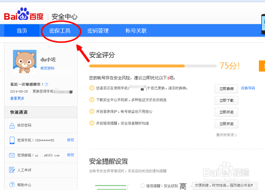This screenshot has height=190, width=265.
Task: Switch to the 密码管理 tab
Action: tap(98, 31)
